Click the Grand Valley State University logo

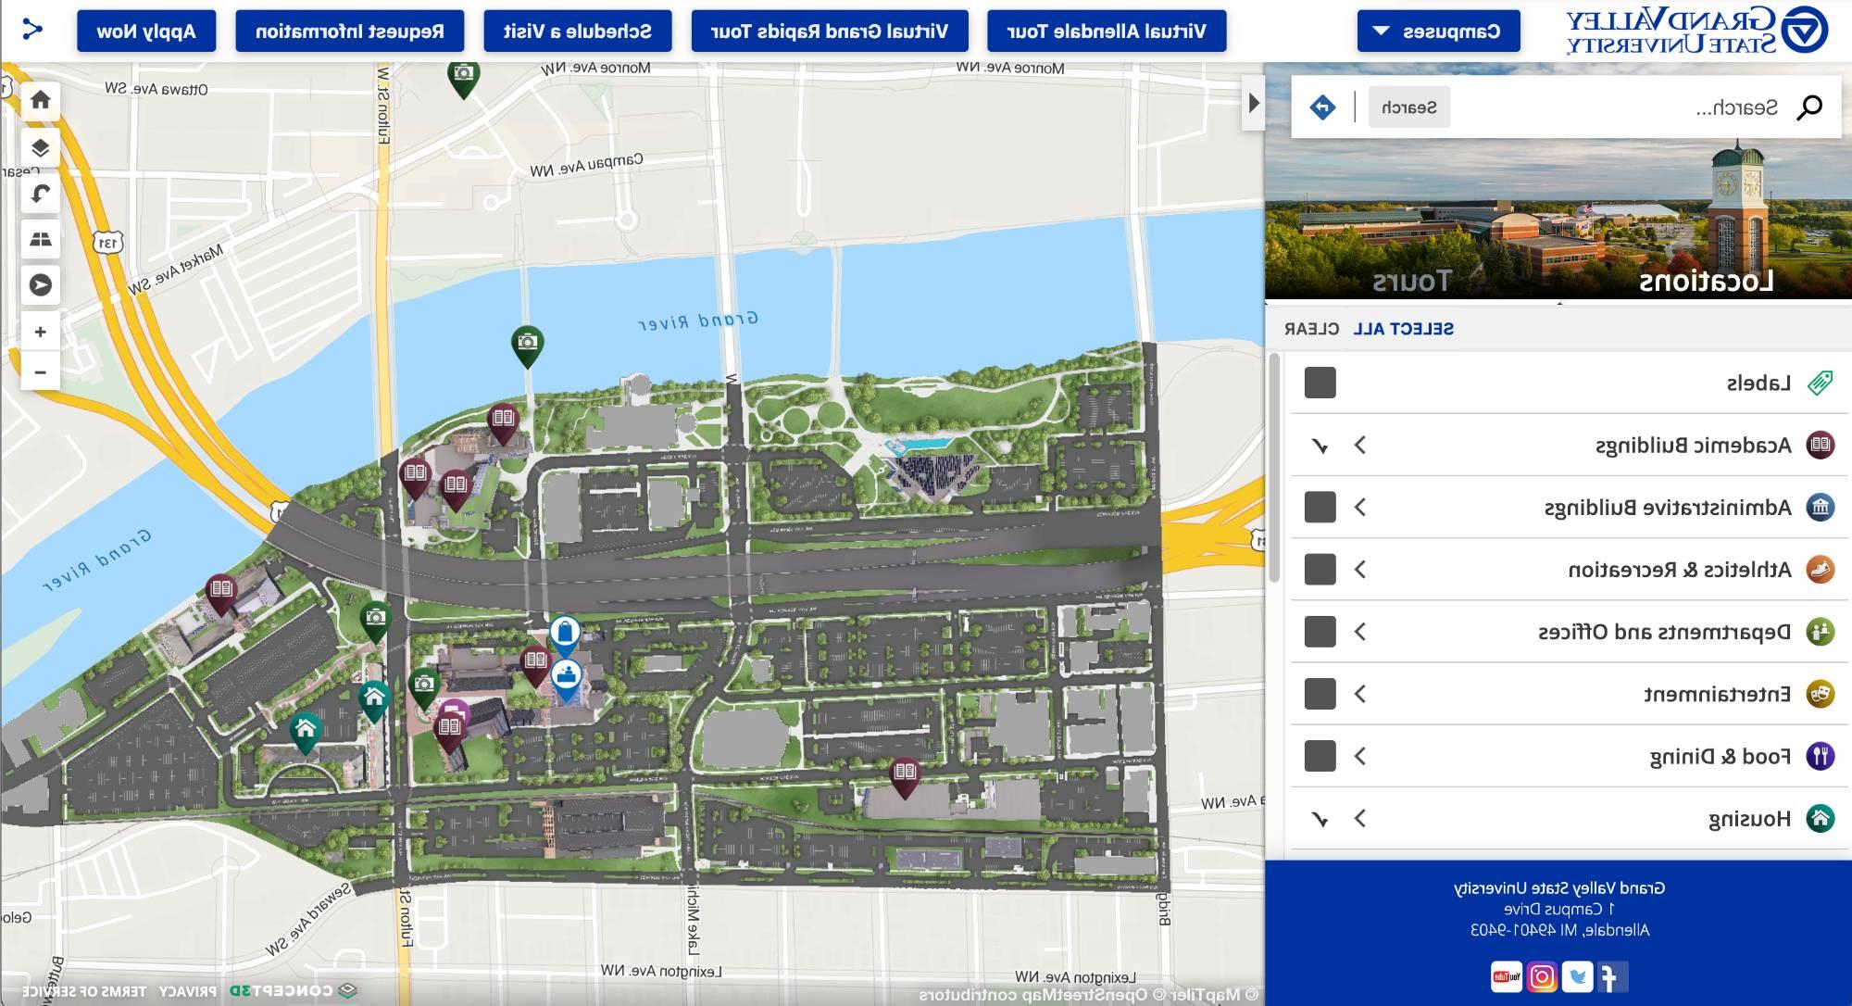[x=1697, y=31]
